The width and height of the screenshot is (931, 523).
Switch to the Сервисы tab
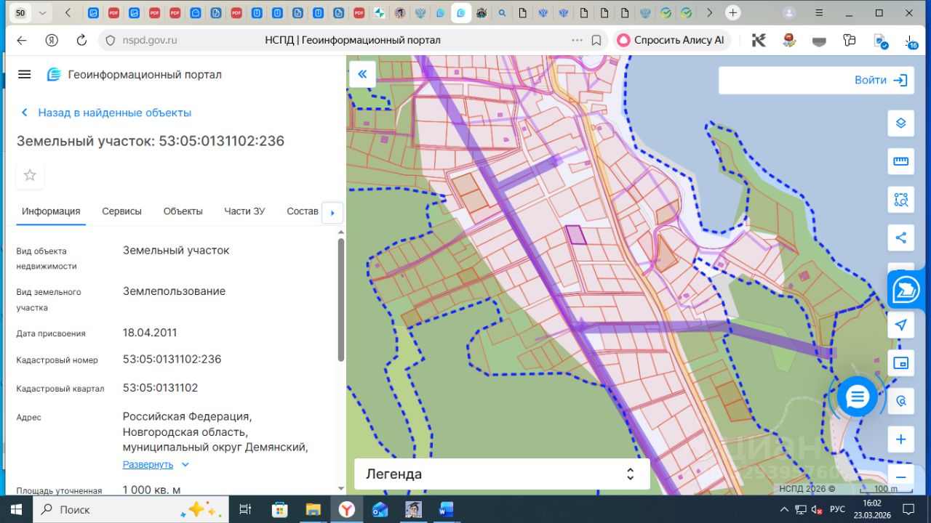coord(121,211)
